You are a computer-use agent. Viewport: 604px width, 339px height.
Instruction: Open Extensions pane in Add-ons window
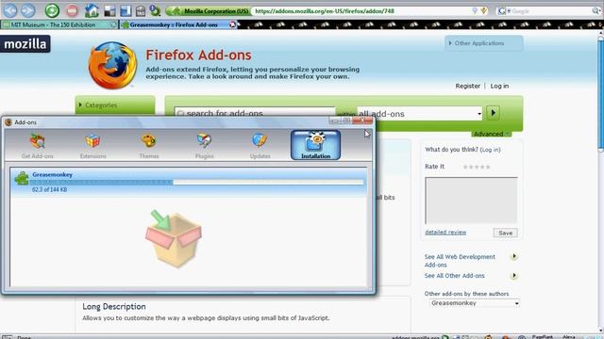pos(92,145)
